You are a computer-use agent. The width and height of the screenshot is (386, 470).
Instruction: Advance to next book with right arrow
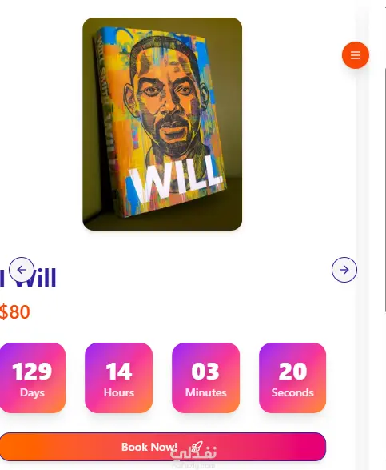(344, 270)
